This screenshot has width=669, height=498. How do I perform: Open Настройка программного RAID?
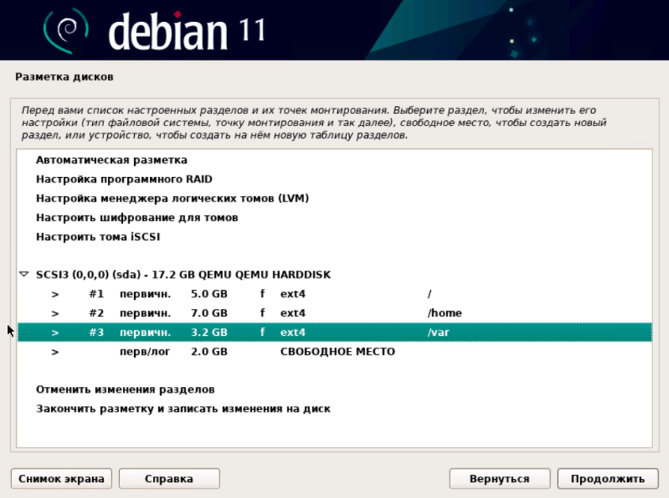pos(124,179)
